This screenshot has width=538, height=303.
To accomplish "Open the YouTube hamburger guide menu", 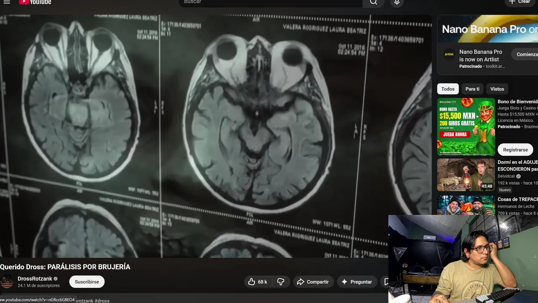I will (x=7, y=2).
